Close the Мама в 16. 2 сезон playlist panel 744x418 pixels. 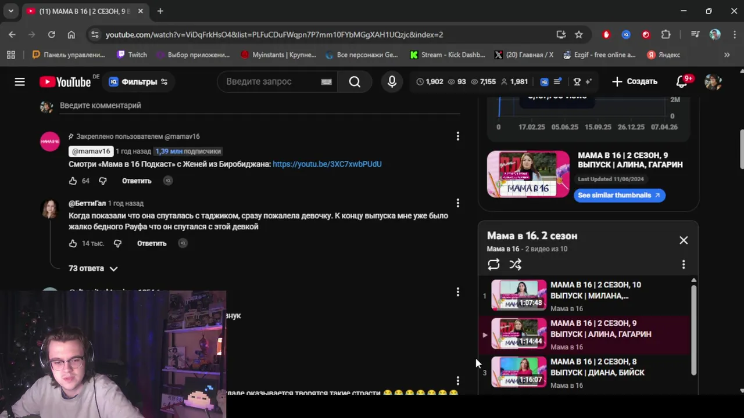684,240
